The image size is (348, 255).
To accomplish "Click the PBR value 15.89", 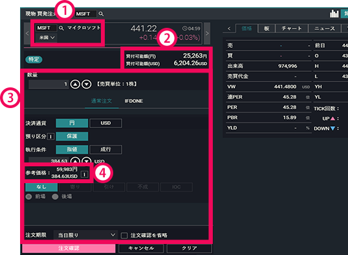I will coord(290,118).
